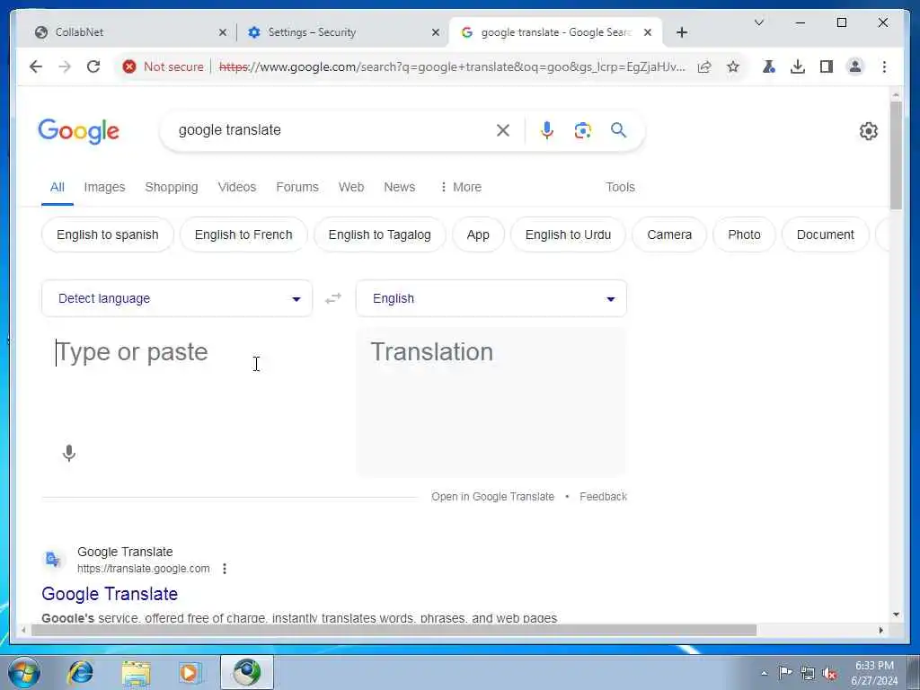
Task: Start voice search with the microphone icon
Action: click(x=547, y=130)
